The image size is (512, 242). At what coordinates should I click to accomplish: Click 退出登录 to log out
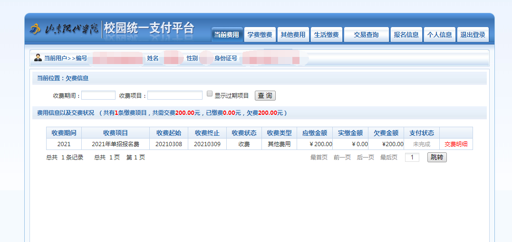473,35
